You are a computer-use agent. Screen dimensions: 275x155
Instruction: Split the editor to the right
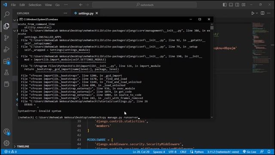[x=263, y=13]
